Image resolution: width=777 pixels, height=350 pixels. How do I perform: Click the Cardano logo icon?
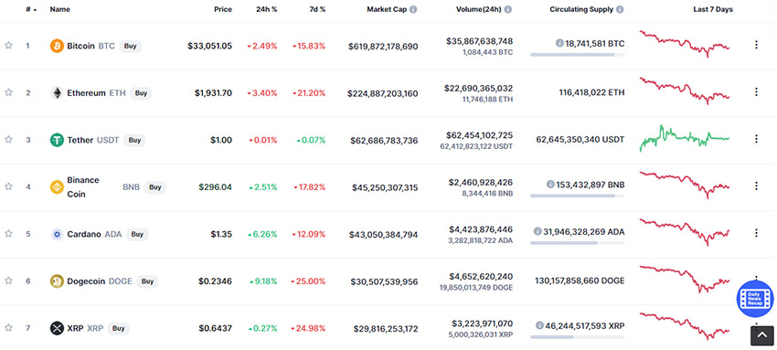point(57,234)
